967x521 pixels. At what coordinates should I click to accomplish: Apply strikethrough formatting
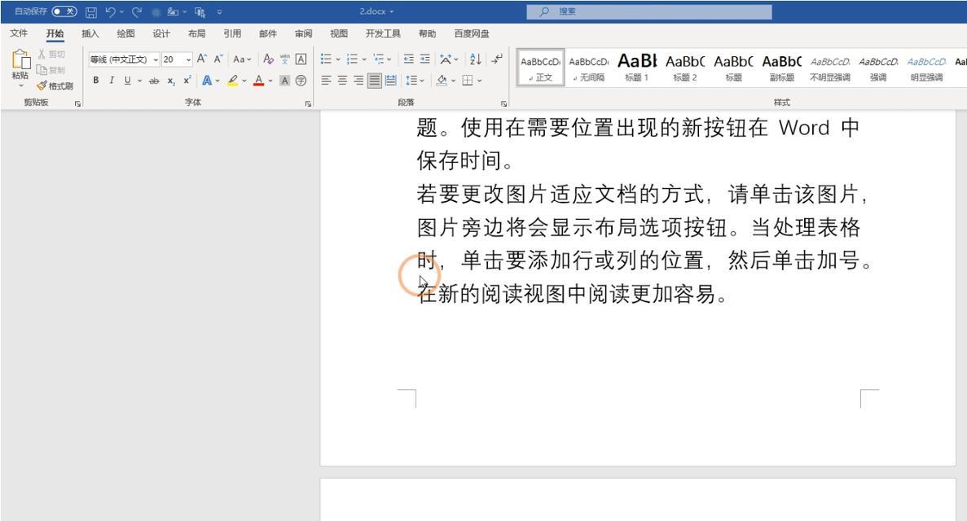point(153,80)
